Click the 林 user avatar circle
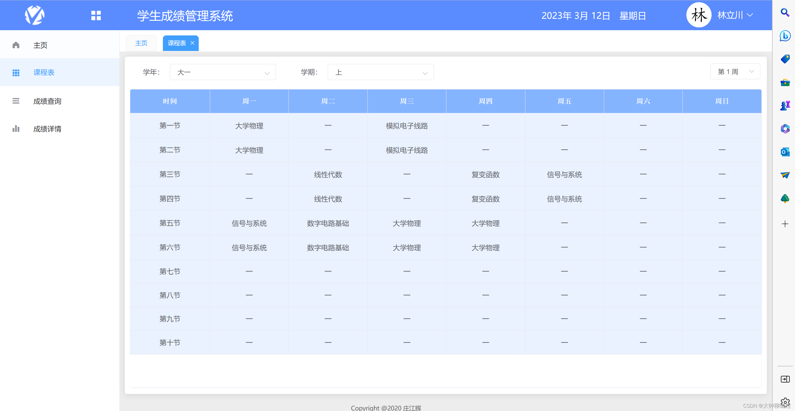 click(x=699, y=14)
